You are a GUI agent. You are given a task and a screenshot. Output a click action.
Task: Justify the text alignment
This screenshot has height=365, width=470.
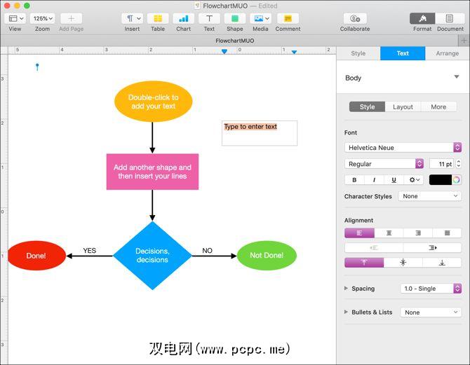447,233
